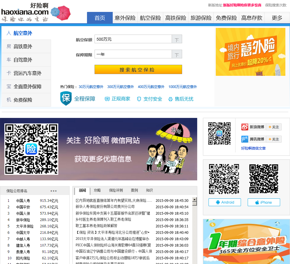This screenshot has height=264, width=290.
Task: Click 阳光保险 in the ranking list
Action: (x=23, y=258)
